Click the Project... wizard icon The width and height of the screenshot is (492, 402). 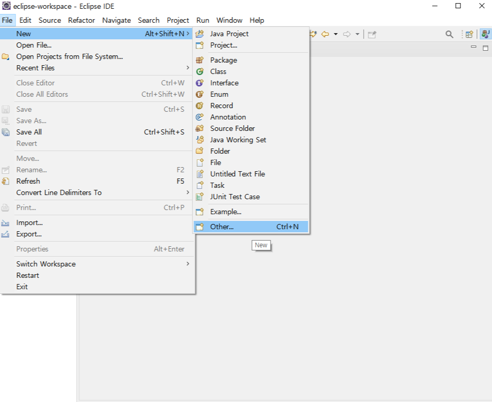pyautogui.click(x=200, y=45)
